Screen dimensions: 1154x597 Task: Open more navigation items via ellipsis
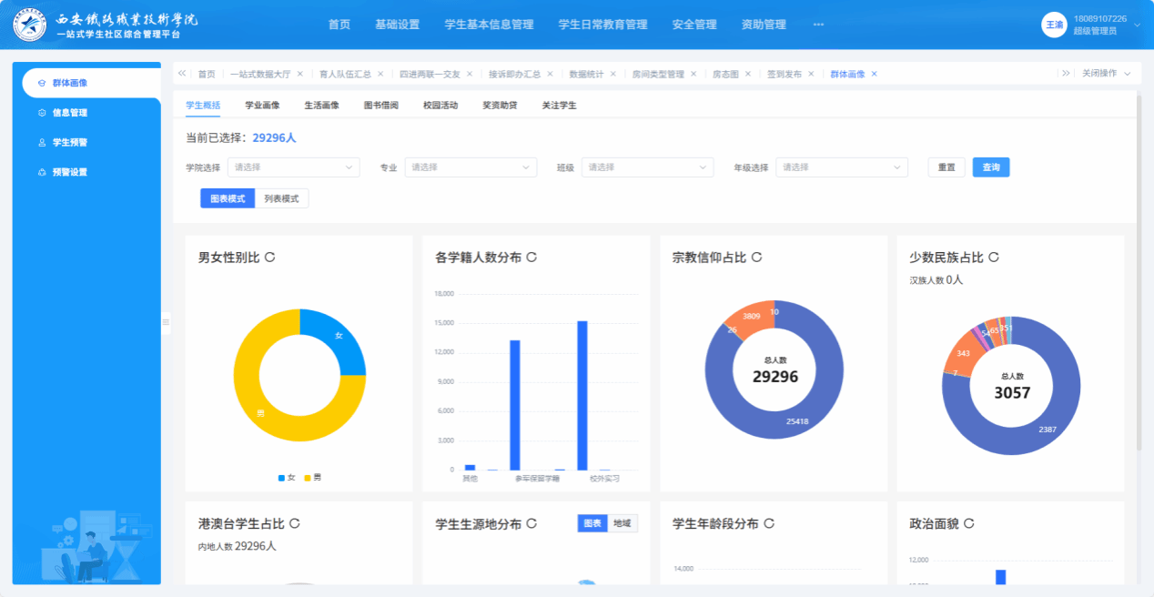(x=817, y=25)
